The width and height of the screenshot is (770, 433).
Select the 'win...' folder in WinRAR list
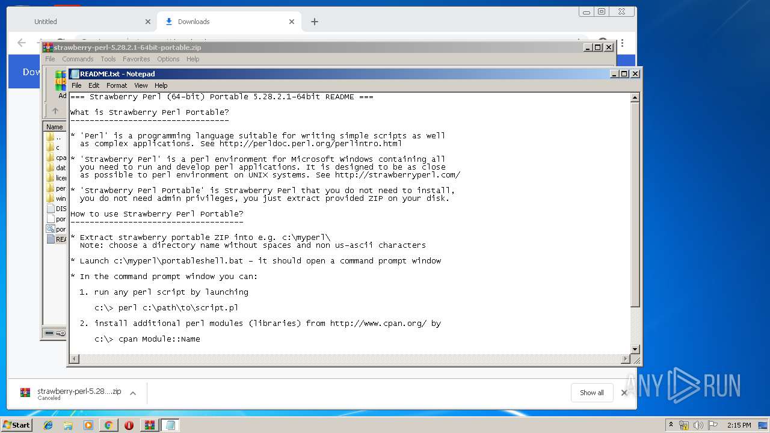point(57,198)
